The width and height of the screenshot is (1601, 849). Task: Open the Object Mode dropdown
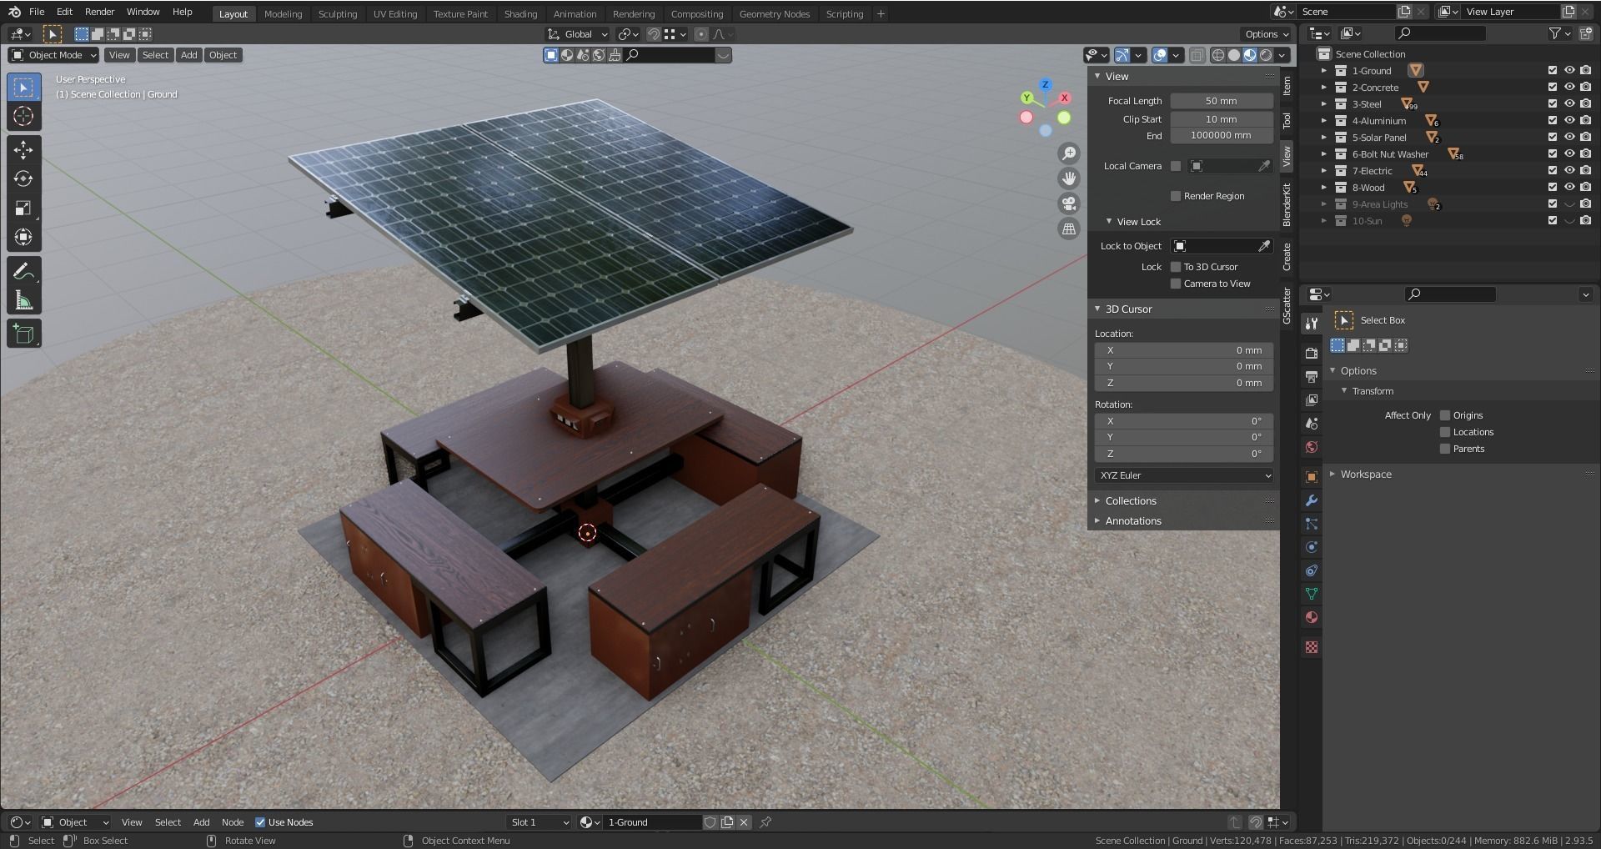[53, 55]
